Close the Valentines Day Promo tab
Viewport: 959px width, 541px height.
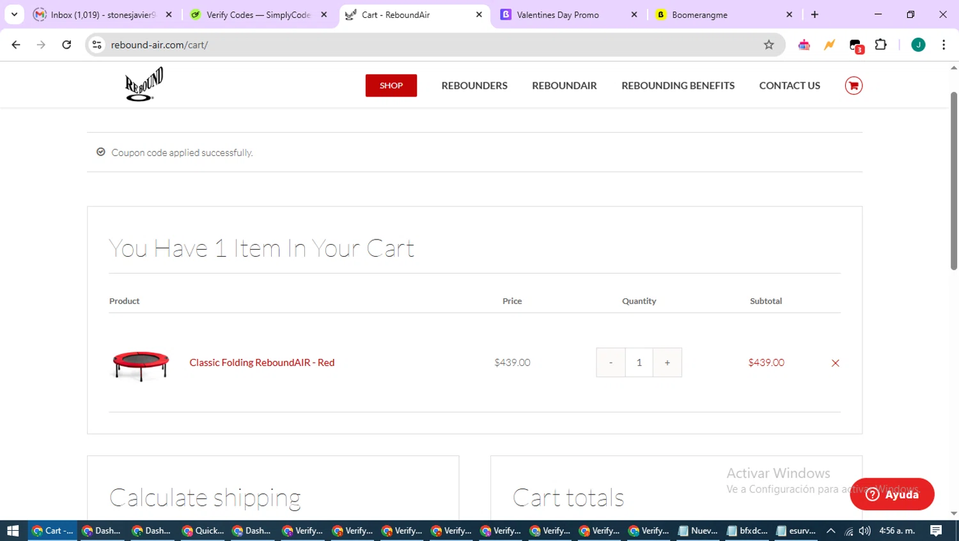pyautogui.click(x=634, y=15)
